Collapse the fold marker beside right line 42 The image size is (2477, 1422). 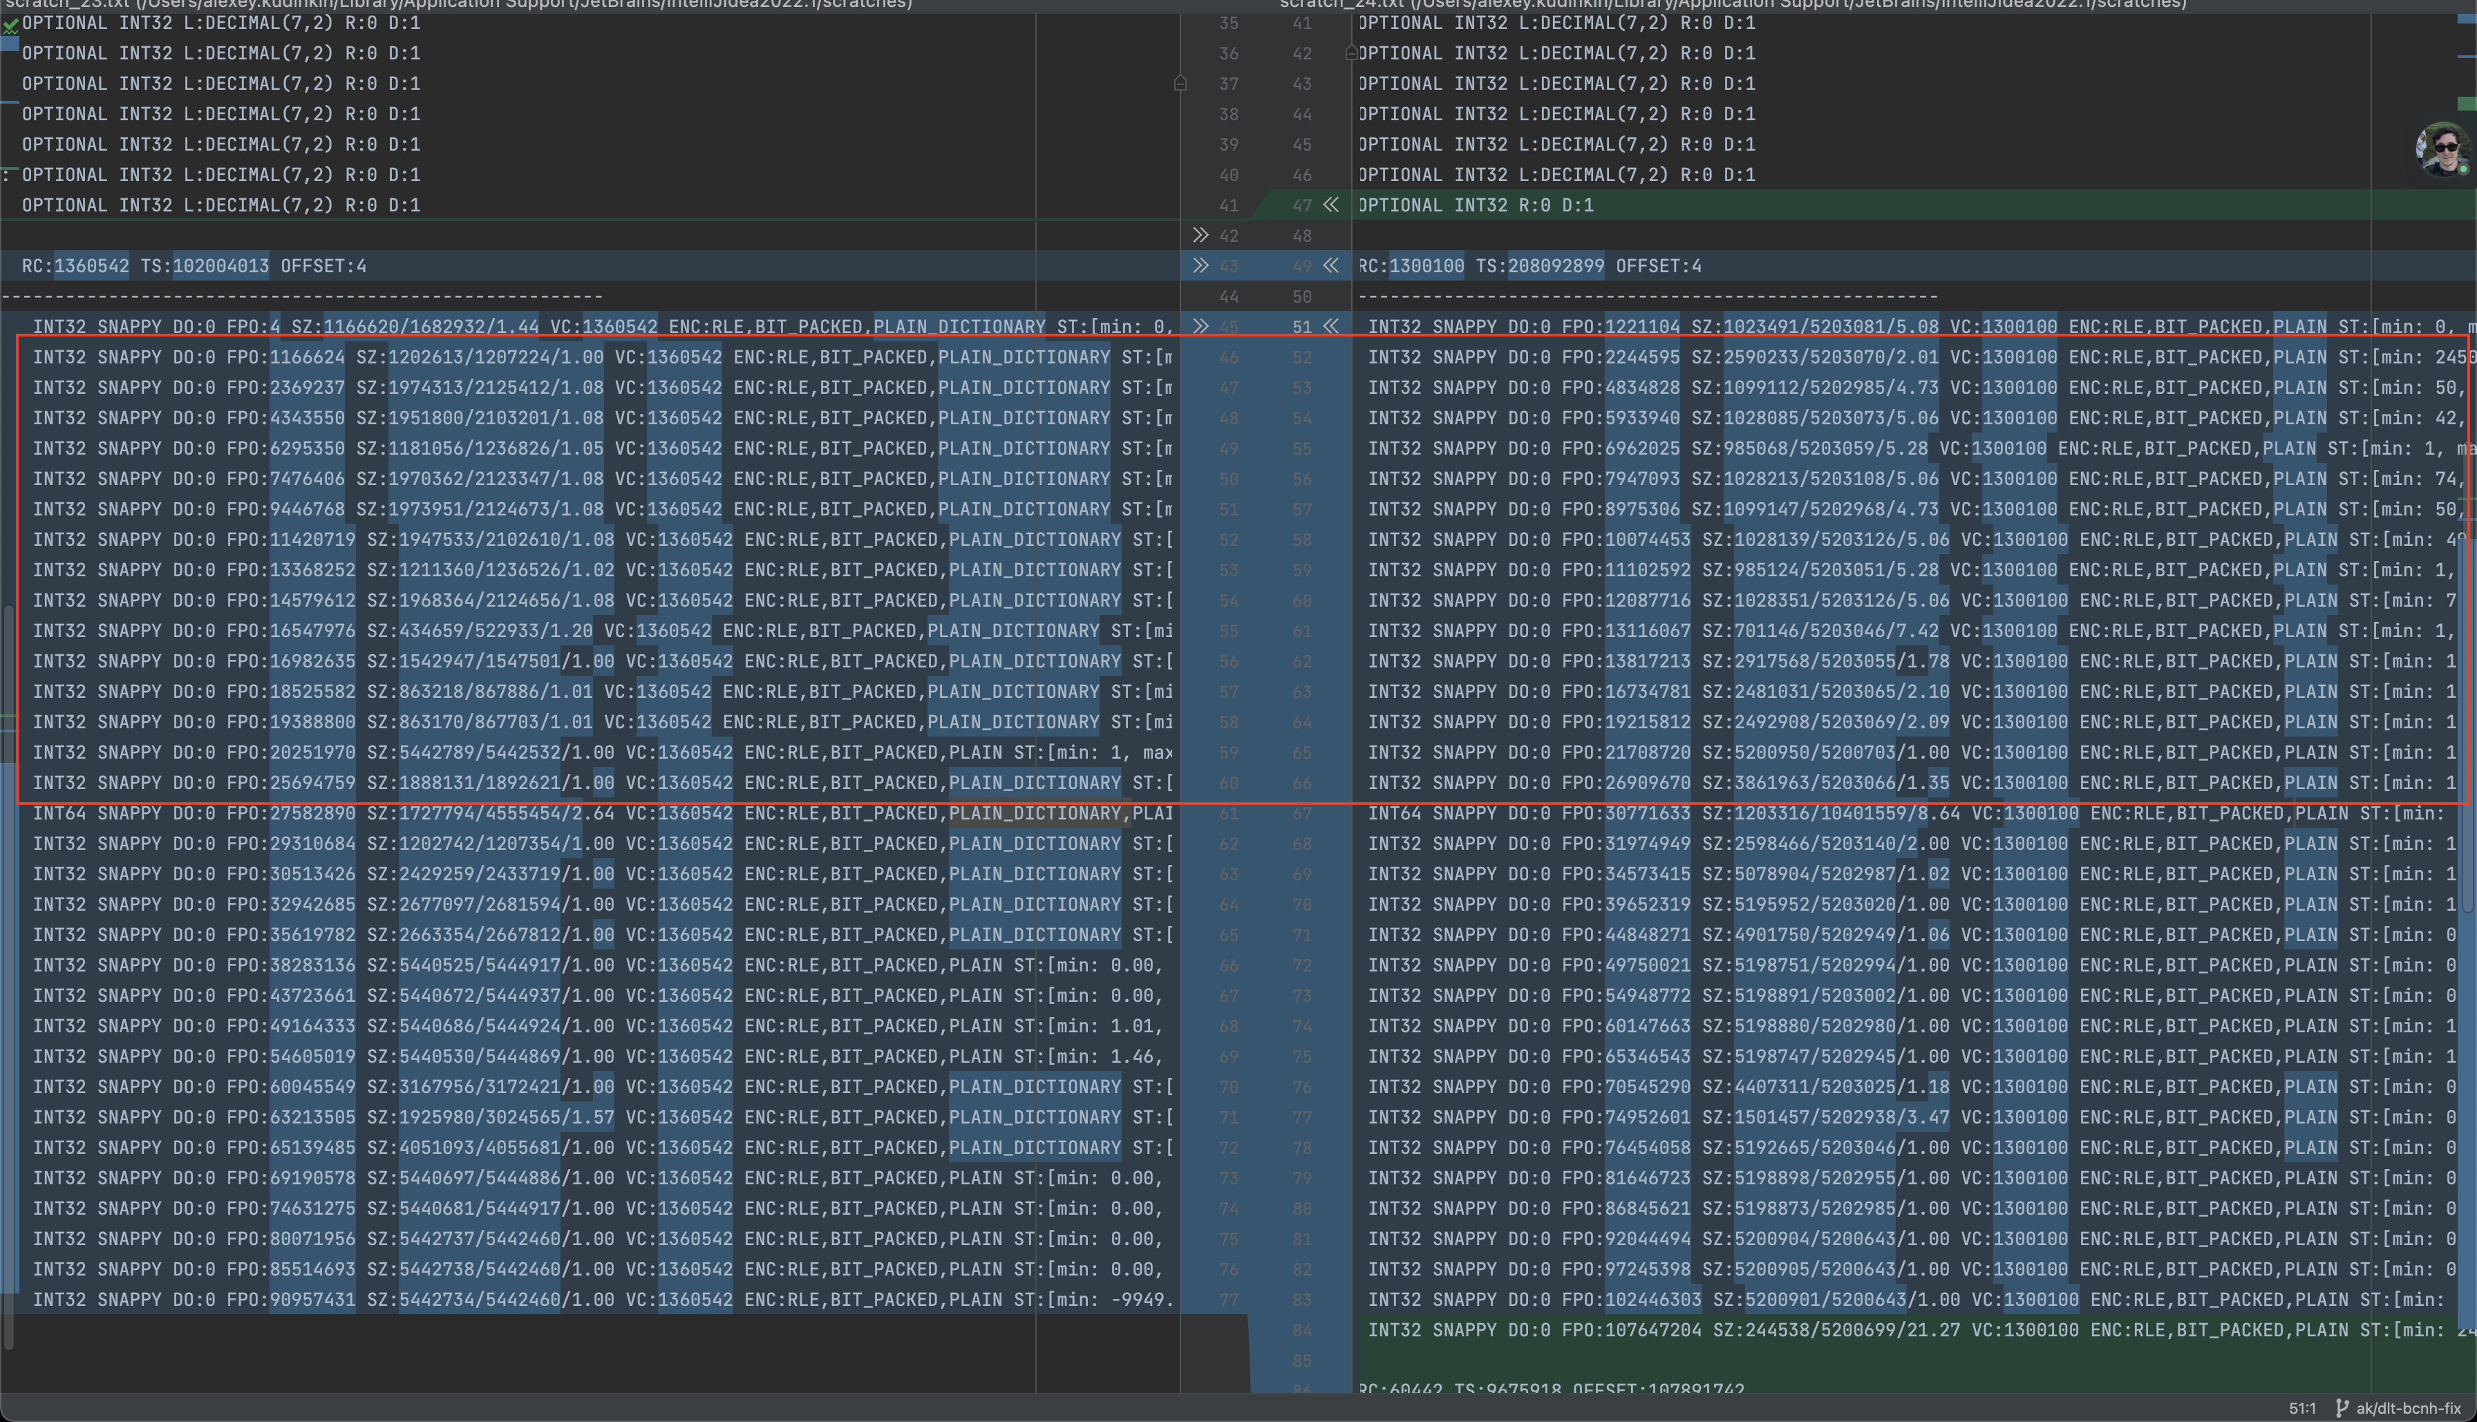[1352, 53]
